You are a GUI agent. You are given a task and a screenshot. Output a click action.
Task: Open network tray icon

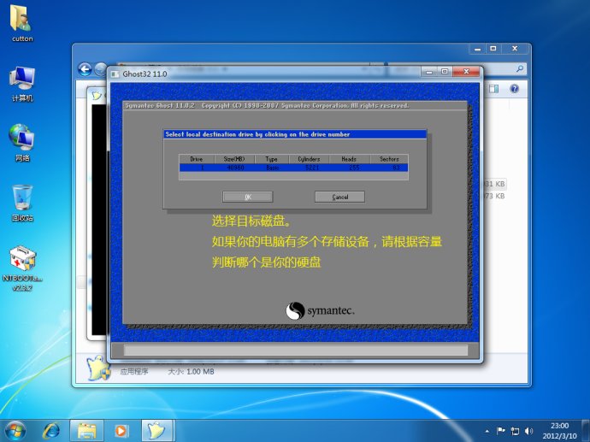[515, 431]
